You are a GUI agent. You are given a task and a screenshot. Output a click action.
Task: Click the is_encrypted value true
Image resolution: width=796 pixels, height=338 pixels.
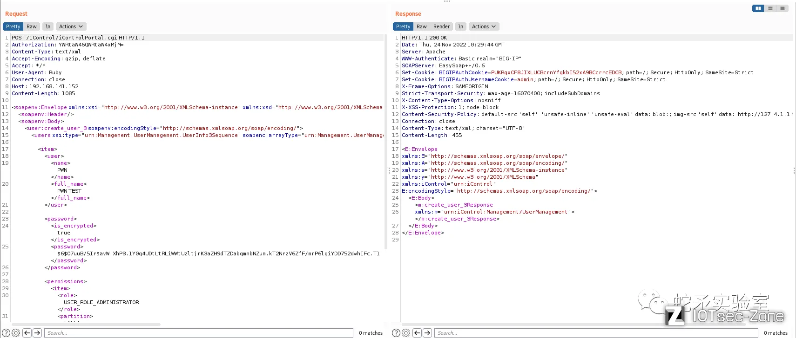64,233
